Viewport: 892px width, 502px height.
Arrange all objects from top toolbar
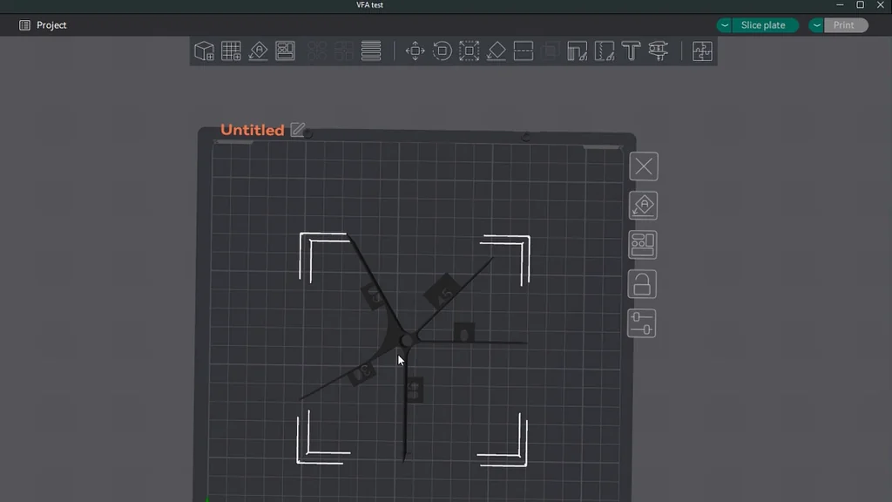285,51
